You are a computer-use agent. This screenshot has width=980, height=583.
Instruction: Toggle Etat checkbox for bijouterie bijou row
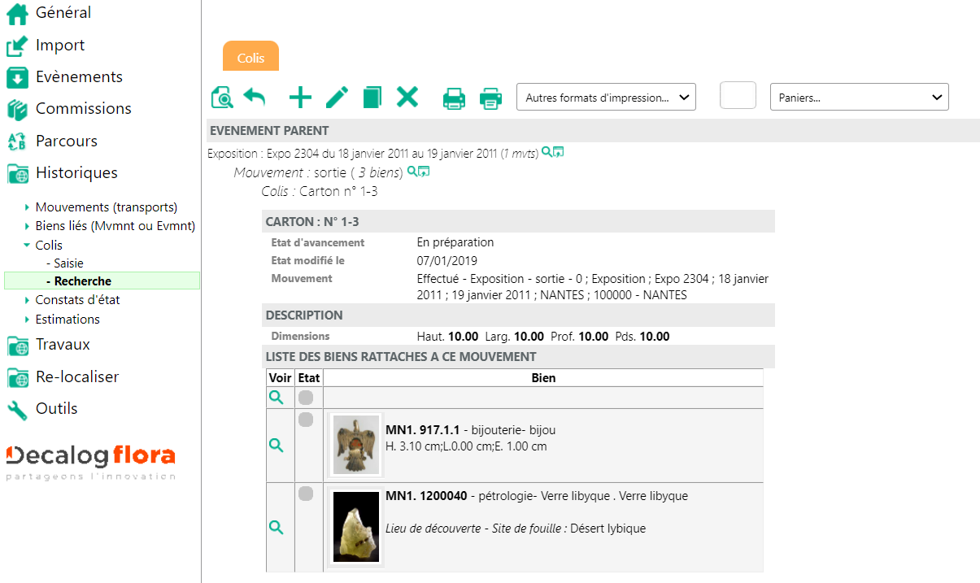[306, 420]
